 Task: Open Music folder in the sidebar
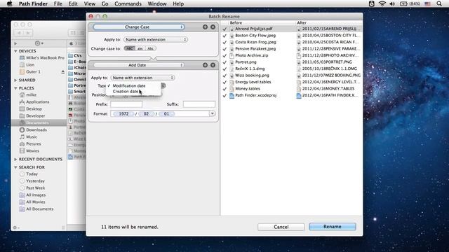(x=32, y=137)
